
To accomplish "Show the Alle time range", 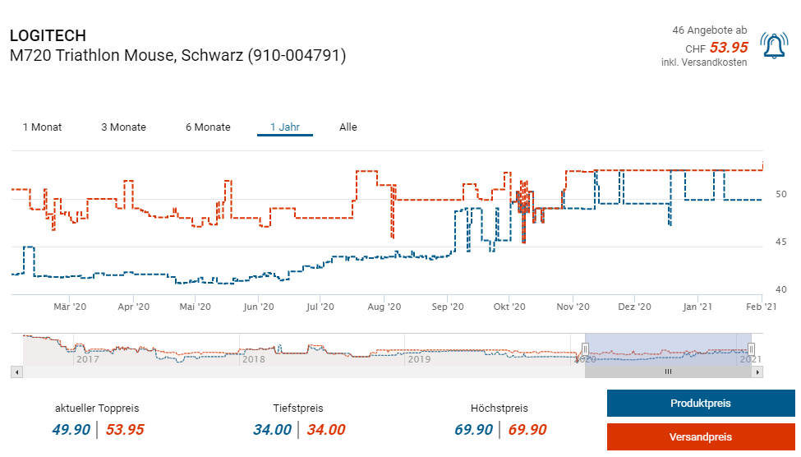I will [x=348, y=127].
